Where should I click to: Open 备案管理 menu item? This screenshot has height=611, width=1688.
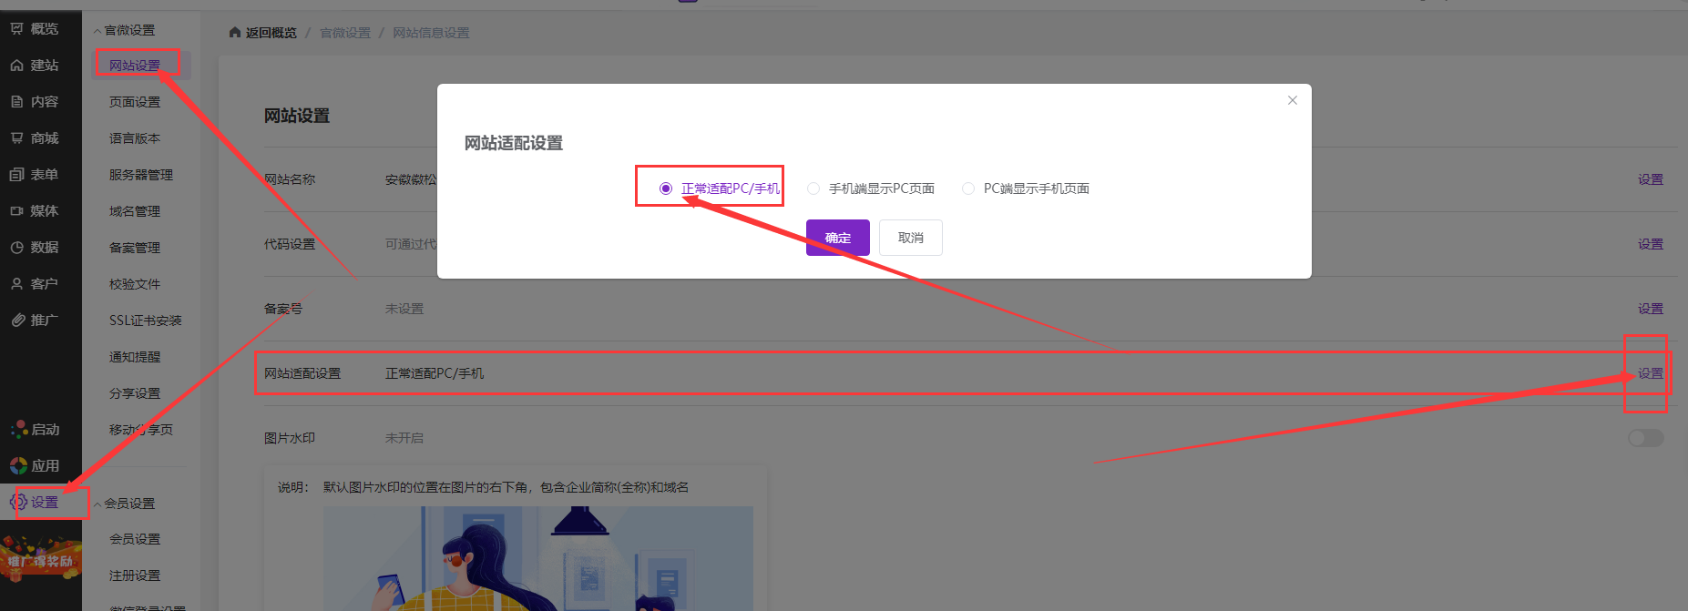135,248
